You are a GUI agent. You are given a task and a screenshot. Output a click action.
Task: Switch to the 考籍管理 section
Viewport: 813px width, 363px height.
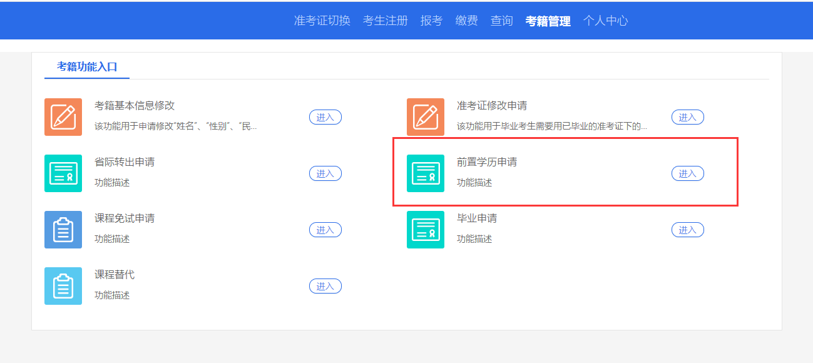coord(547,20)
